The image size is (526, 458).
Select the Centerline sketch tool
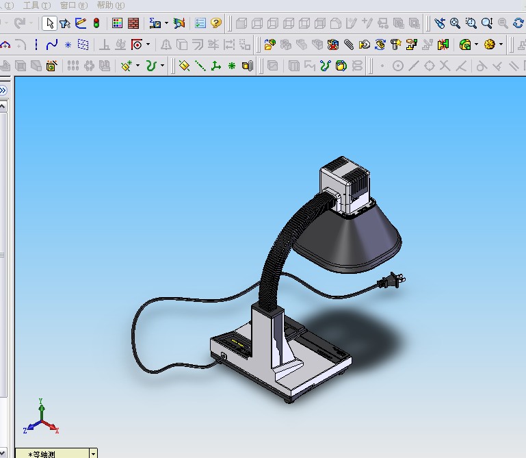pyautogui.click(x=36, y=44)
